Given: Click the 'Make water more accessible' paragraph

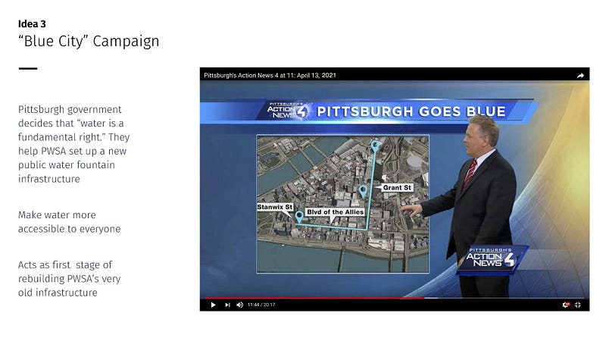Looking at the screenshot, I should click(x=69, y=222).
